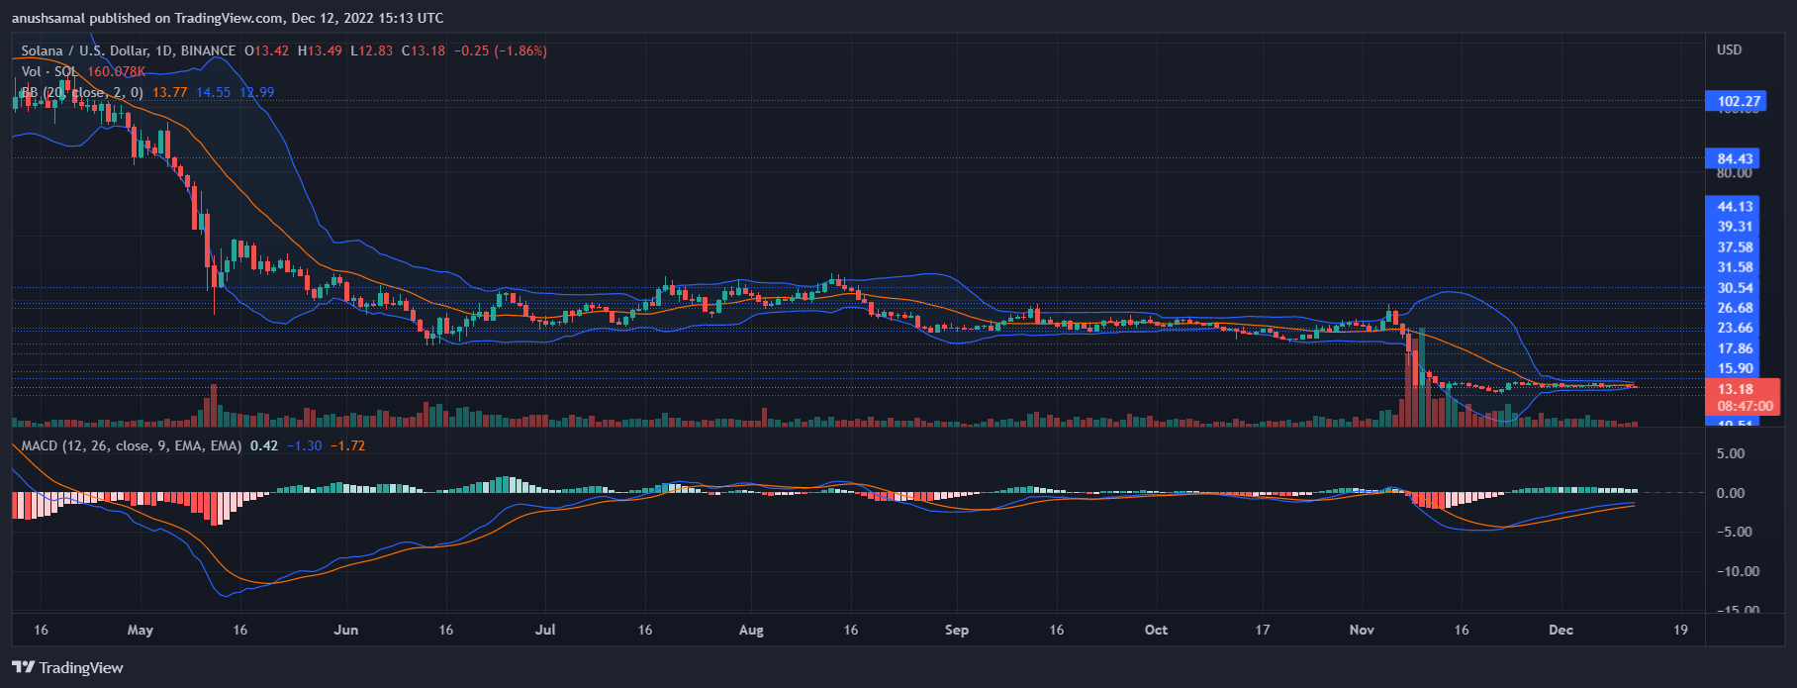The image size is (1797, 688).
Task: Click the 26.68 price level label
Action: (x=1735, y=308)
